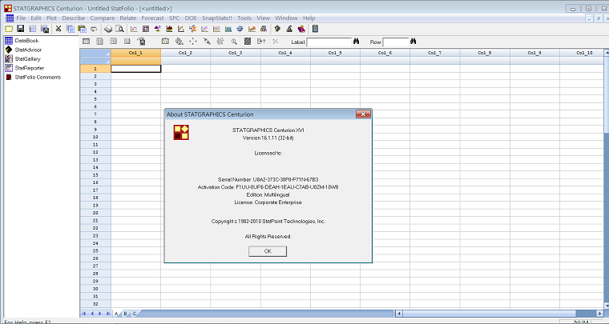Open StatAdvisor in the navigation pane

point(28,50)
